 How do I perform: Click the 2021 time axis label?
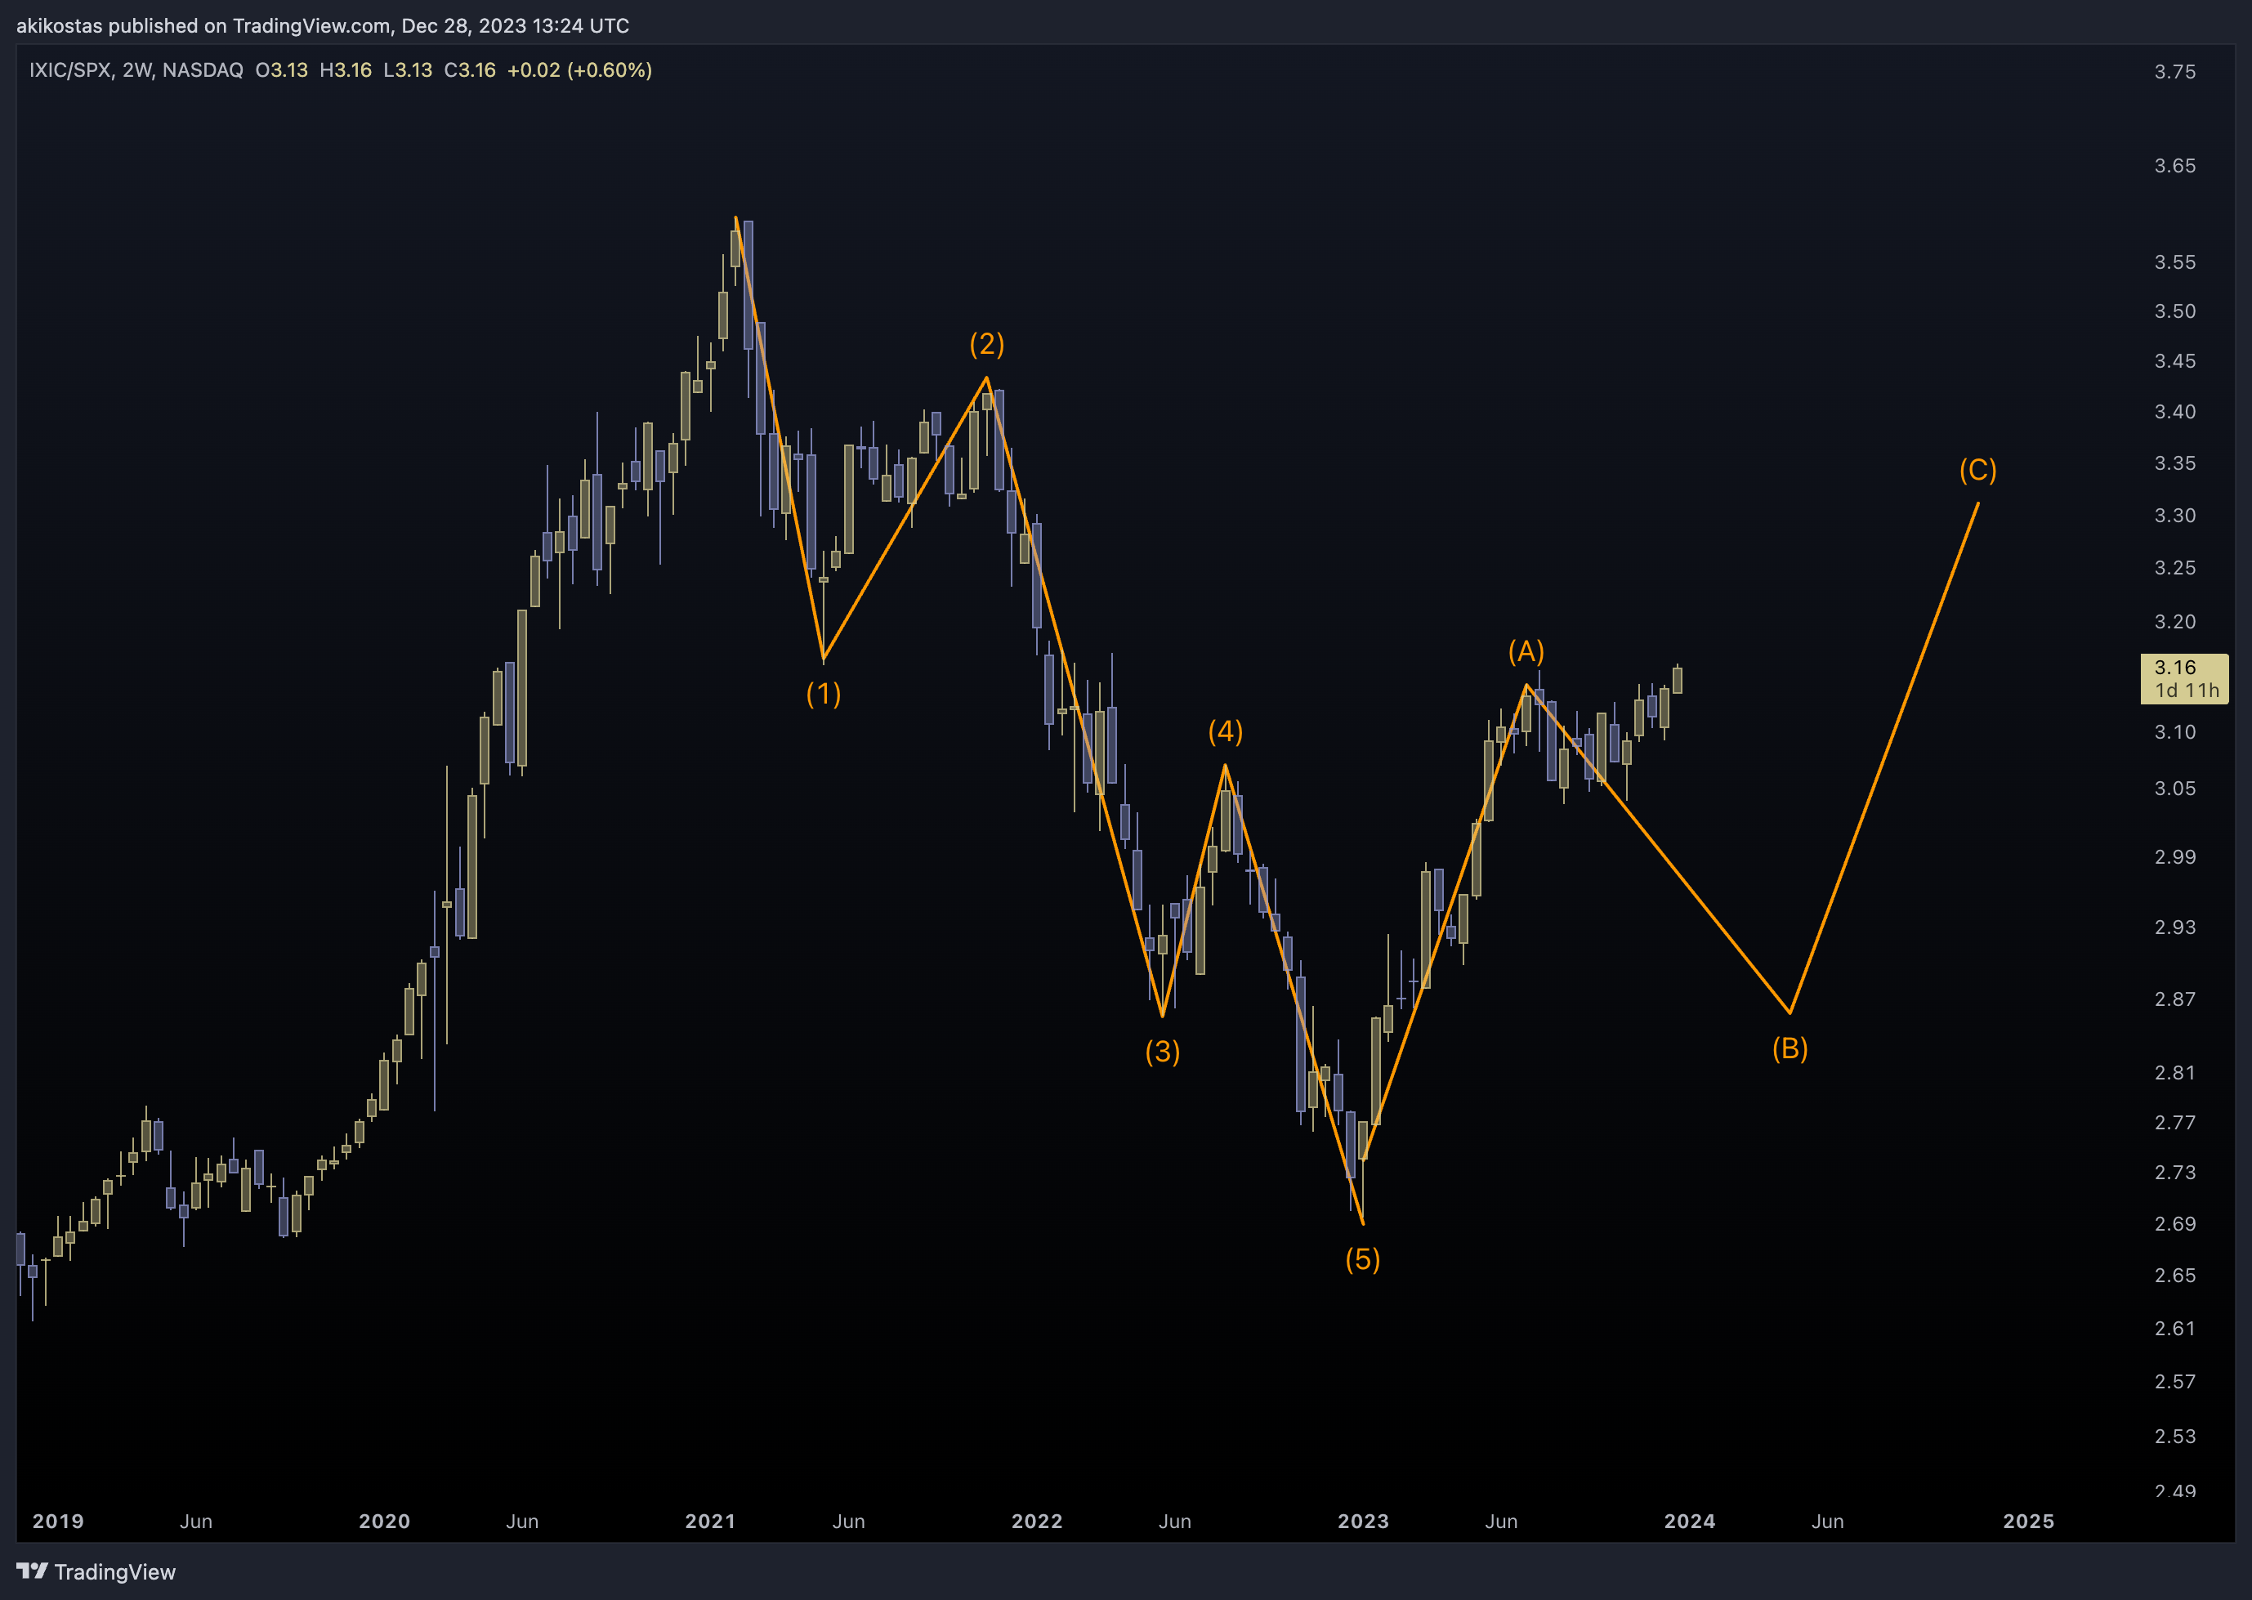click(710, 1522)
